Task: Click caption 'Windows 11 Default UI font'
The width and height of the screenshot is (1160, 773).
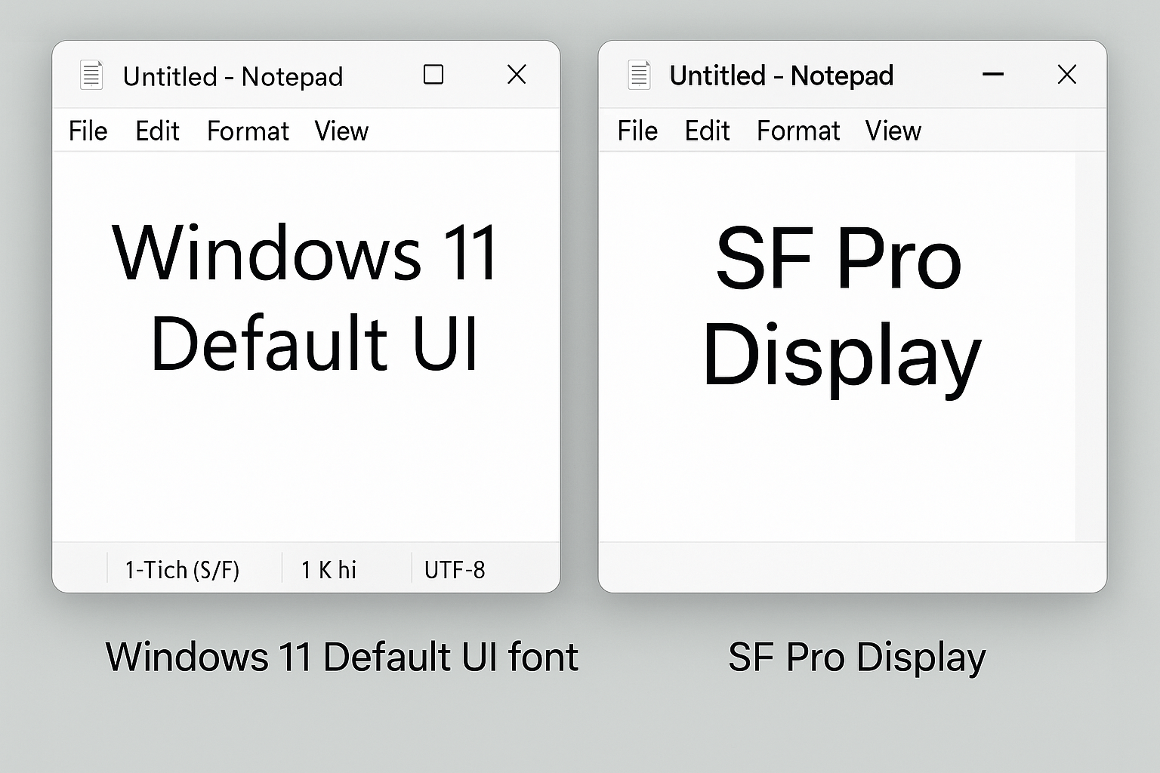Action: tap(342, 656)
